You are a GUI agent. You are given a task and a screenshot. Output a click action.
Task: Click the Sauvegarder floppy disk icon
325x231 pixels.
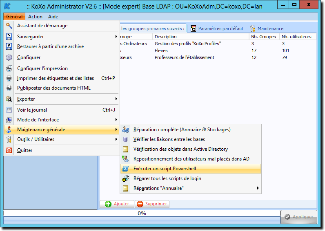pyautogui.click(x=9, y=37)
